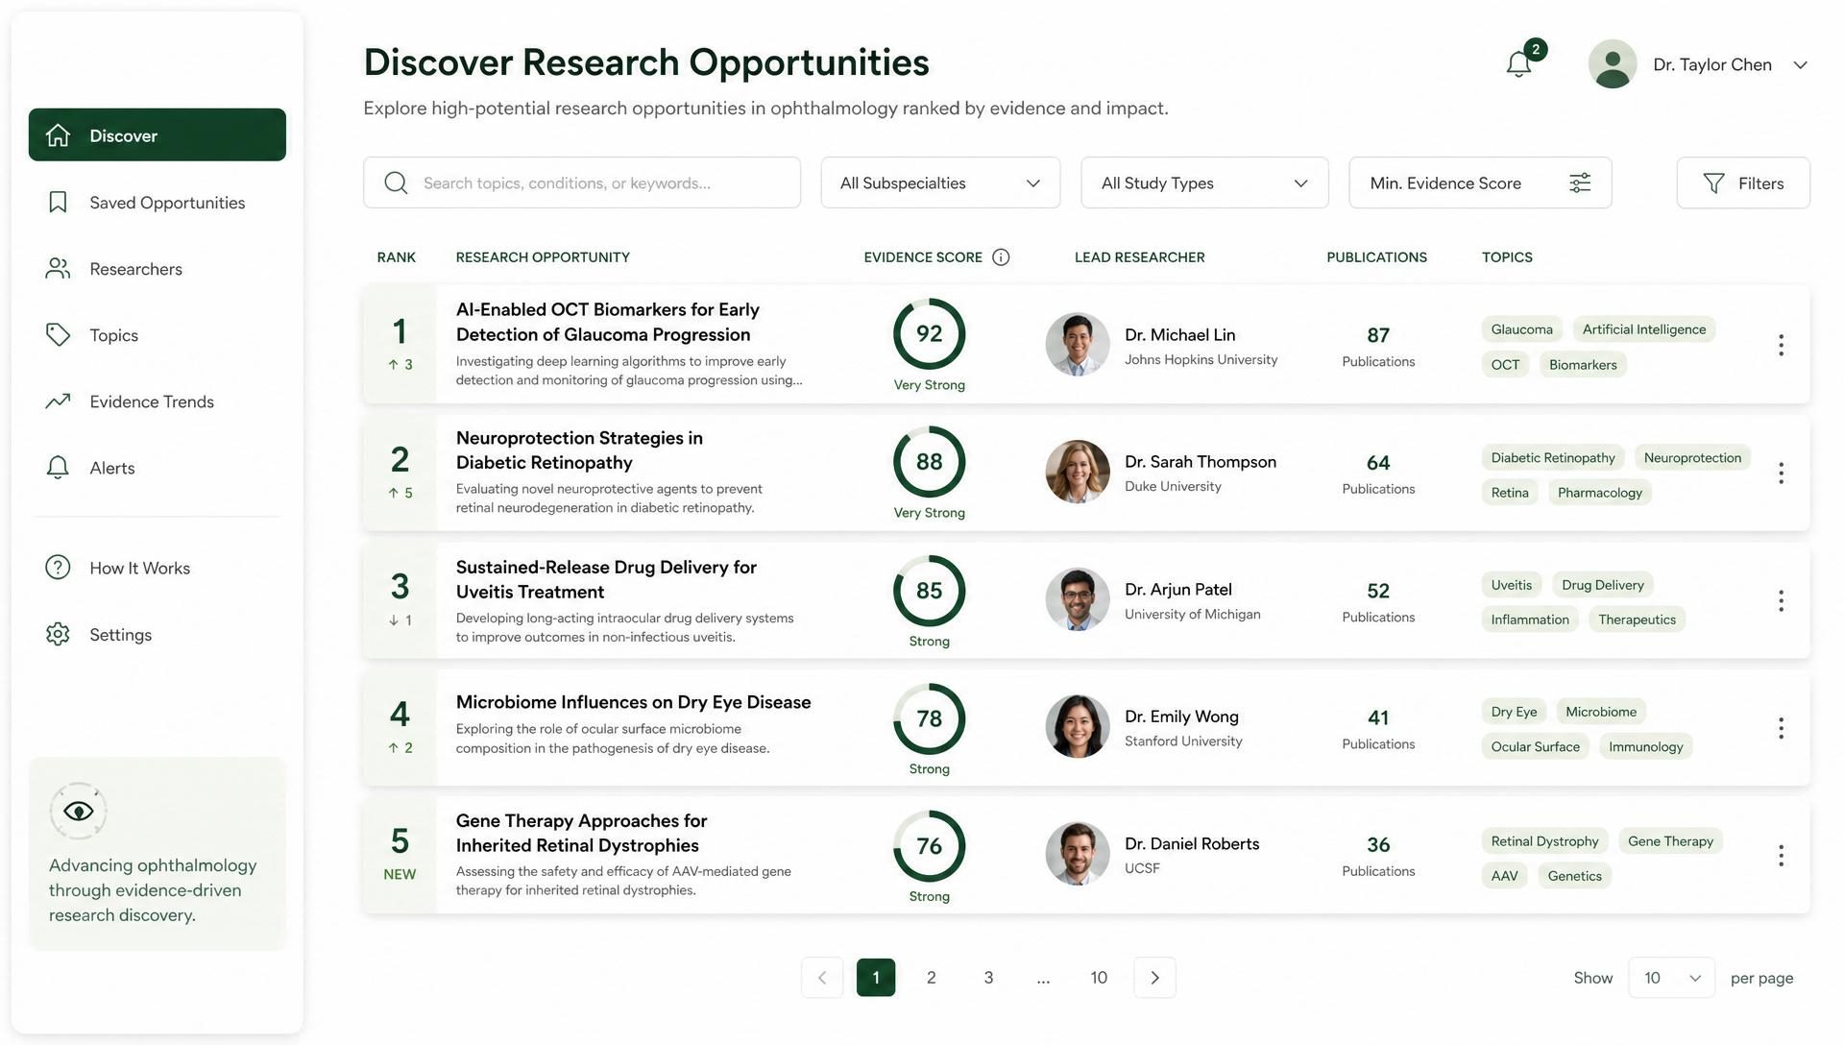1844x1045 pixels.
Task: Select the Artificial Intelligence topic tag
Action: [x=1644, y=329]
